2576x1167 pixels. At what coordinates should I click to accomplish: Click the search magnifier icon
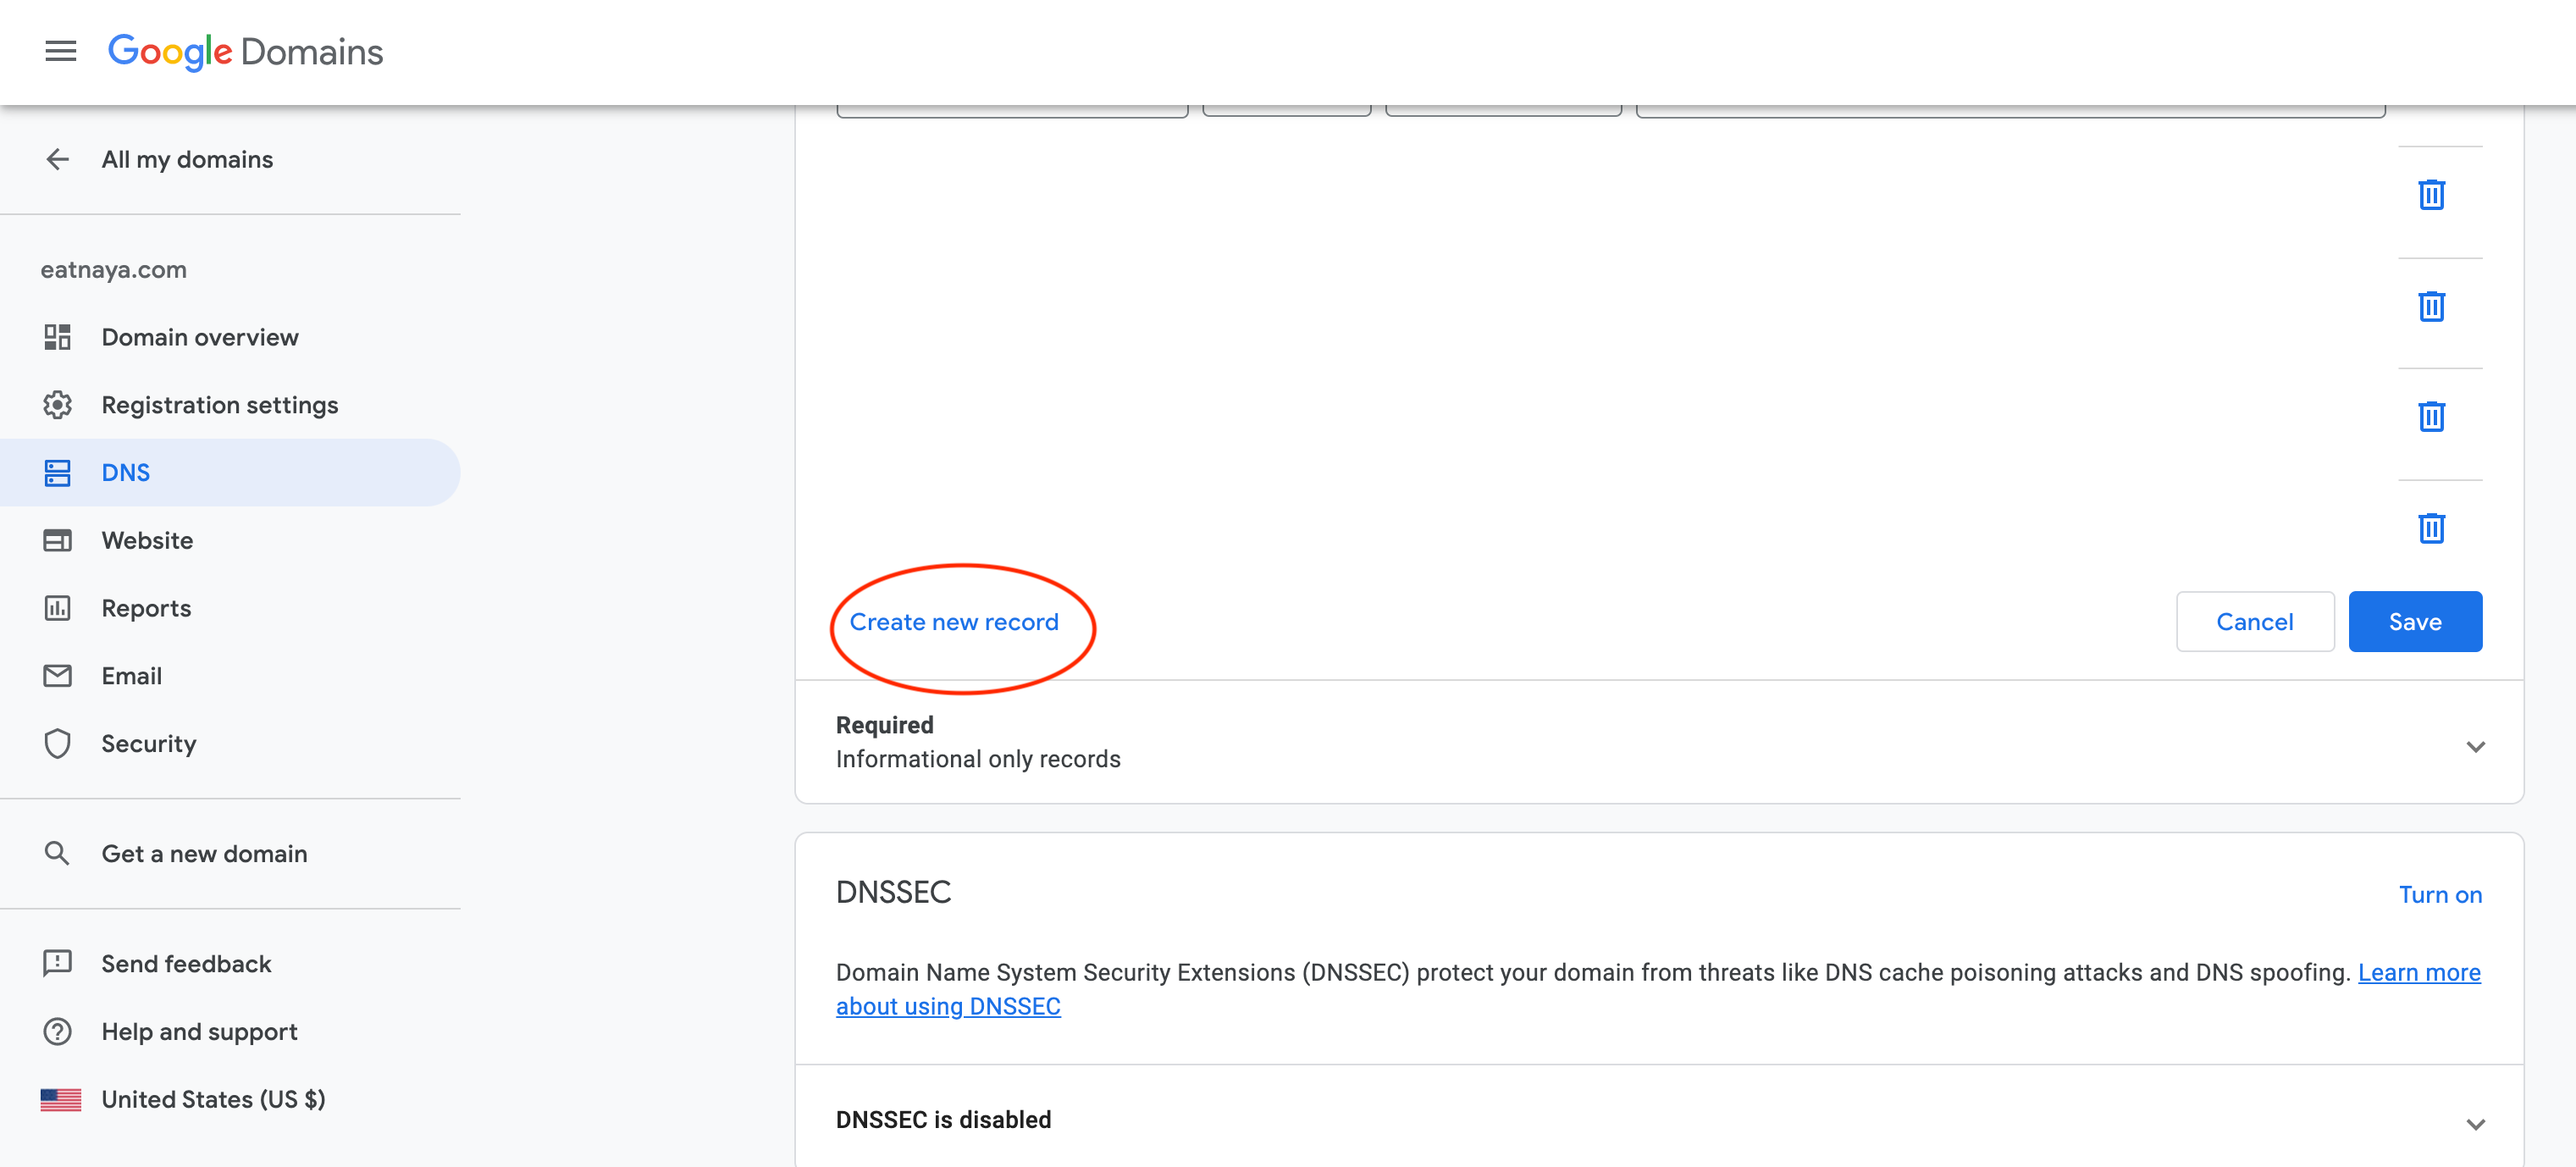[x=58, y=853]
